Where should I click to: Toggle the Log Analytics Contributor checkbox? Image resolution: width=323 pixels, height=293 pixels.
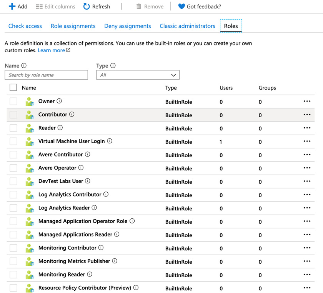[13, 195]
